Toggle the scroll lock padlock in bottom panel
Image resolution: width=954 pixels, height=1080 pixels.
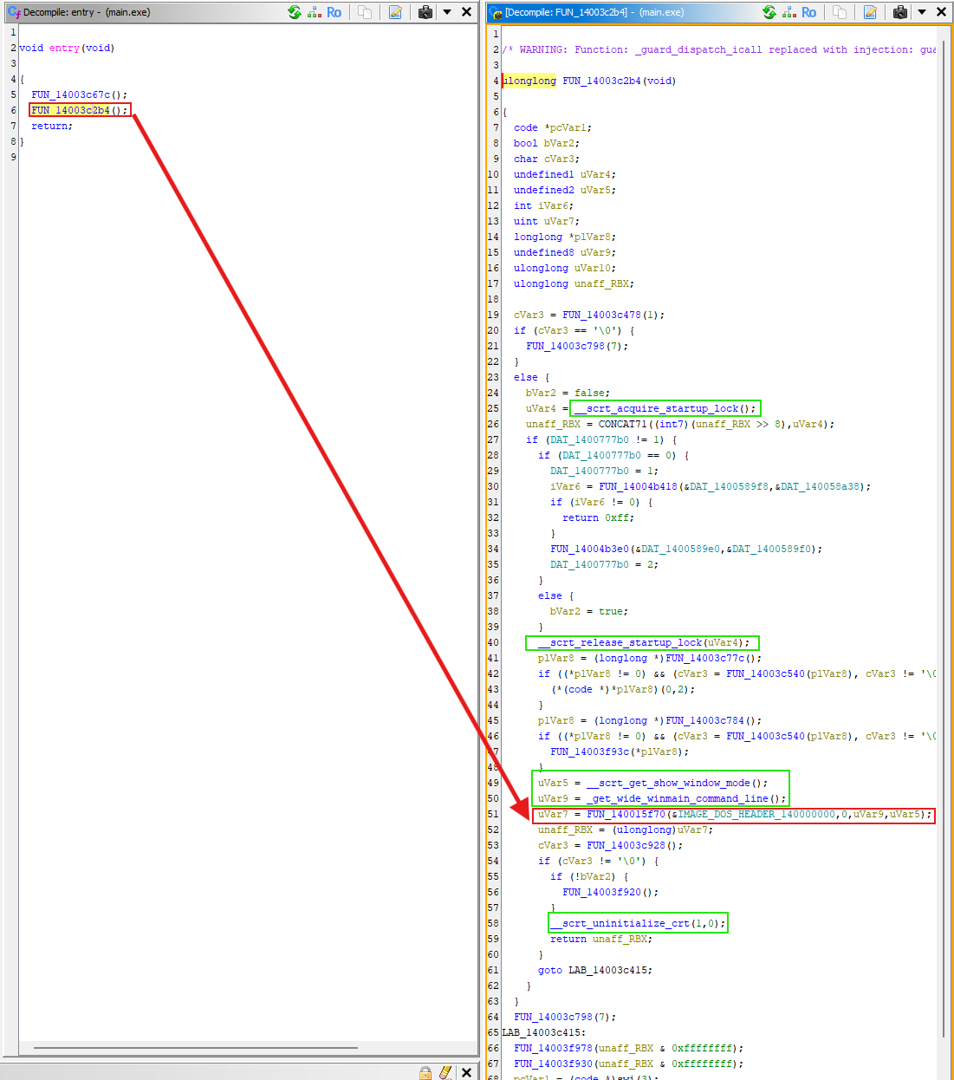pyautogui.click(x=425, y=1072)
